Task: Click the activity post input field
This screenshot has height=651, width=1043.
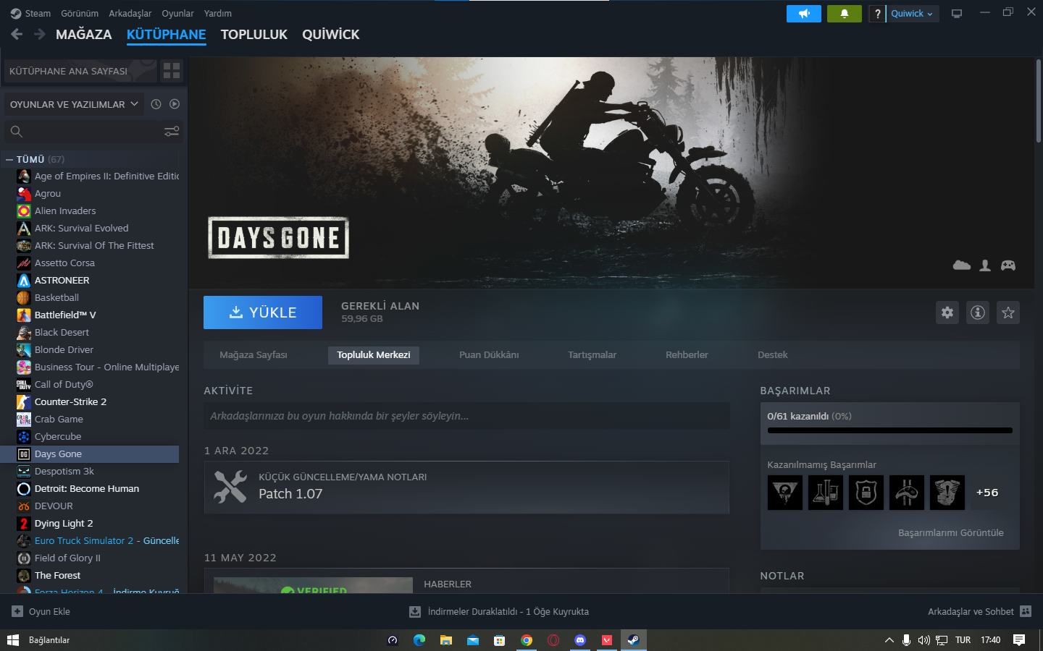Action: 467,416
